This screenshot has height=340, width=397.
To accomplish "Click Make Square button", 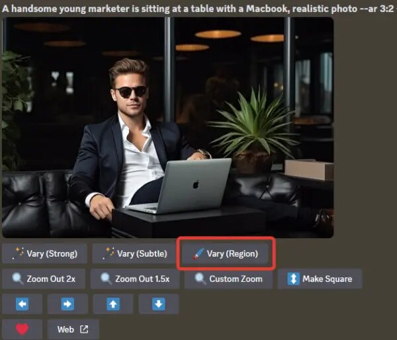I will [x=320, y=278].
